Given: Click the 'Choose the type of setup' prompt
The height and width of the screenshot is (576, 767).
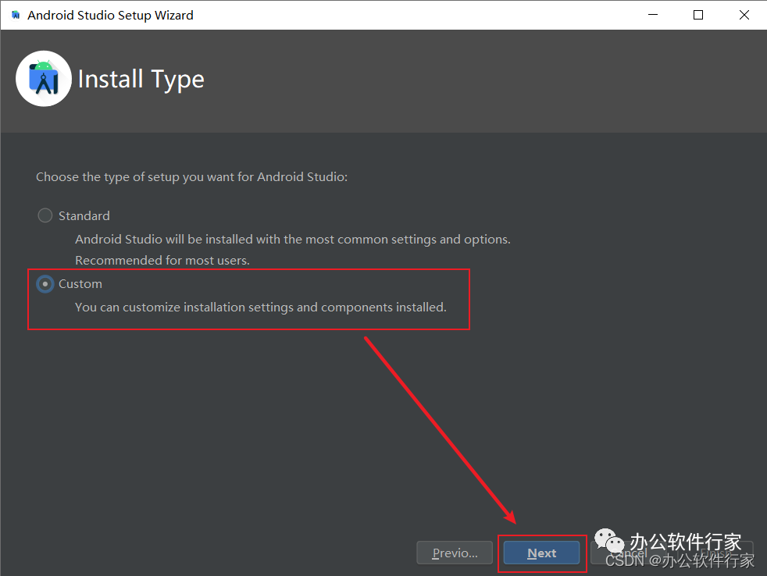Looking at the screenshot, I should click(x=192, y=176).
